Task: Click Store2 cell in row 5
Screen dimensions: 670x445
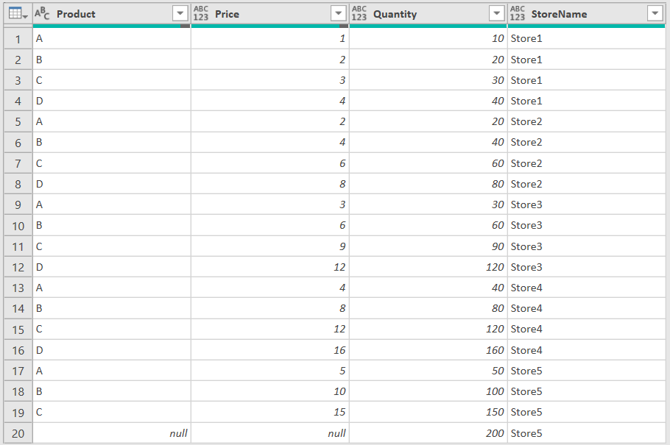Action: coord(586,121)
